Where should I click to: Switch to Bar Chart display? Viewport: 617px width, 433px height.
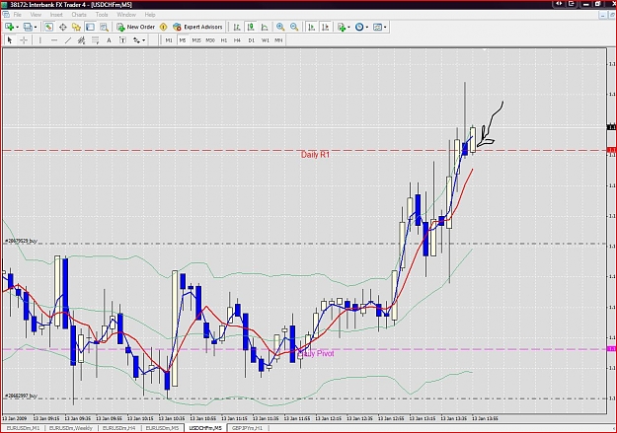click(237, 27)
